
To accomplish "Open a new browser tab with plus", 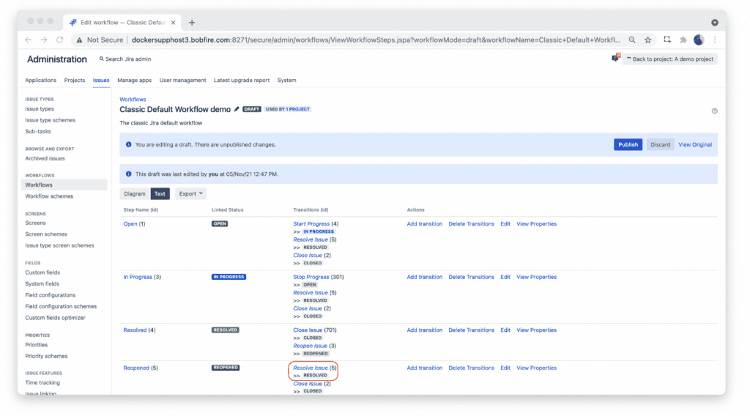I will click(192, 23).
